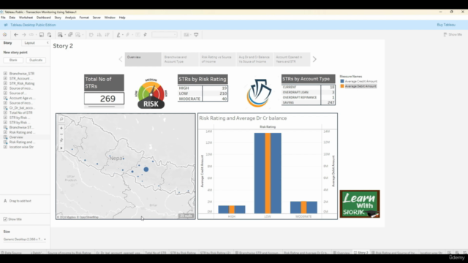Open the Dashboard menu
Screen dimensions: 468x263
(x=44, y=18)
